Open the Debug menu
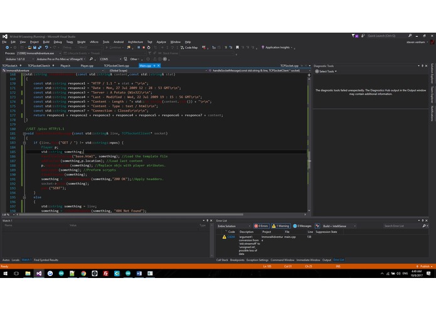The image size is (436, 310). [x=58, y=42]
